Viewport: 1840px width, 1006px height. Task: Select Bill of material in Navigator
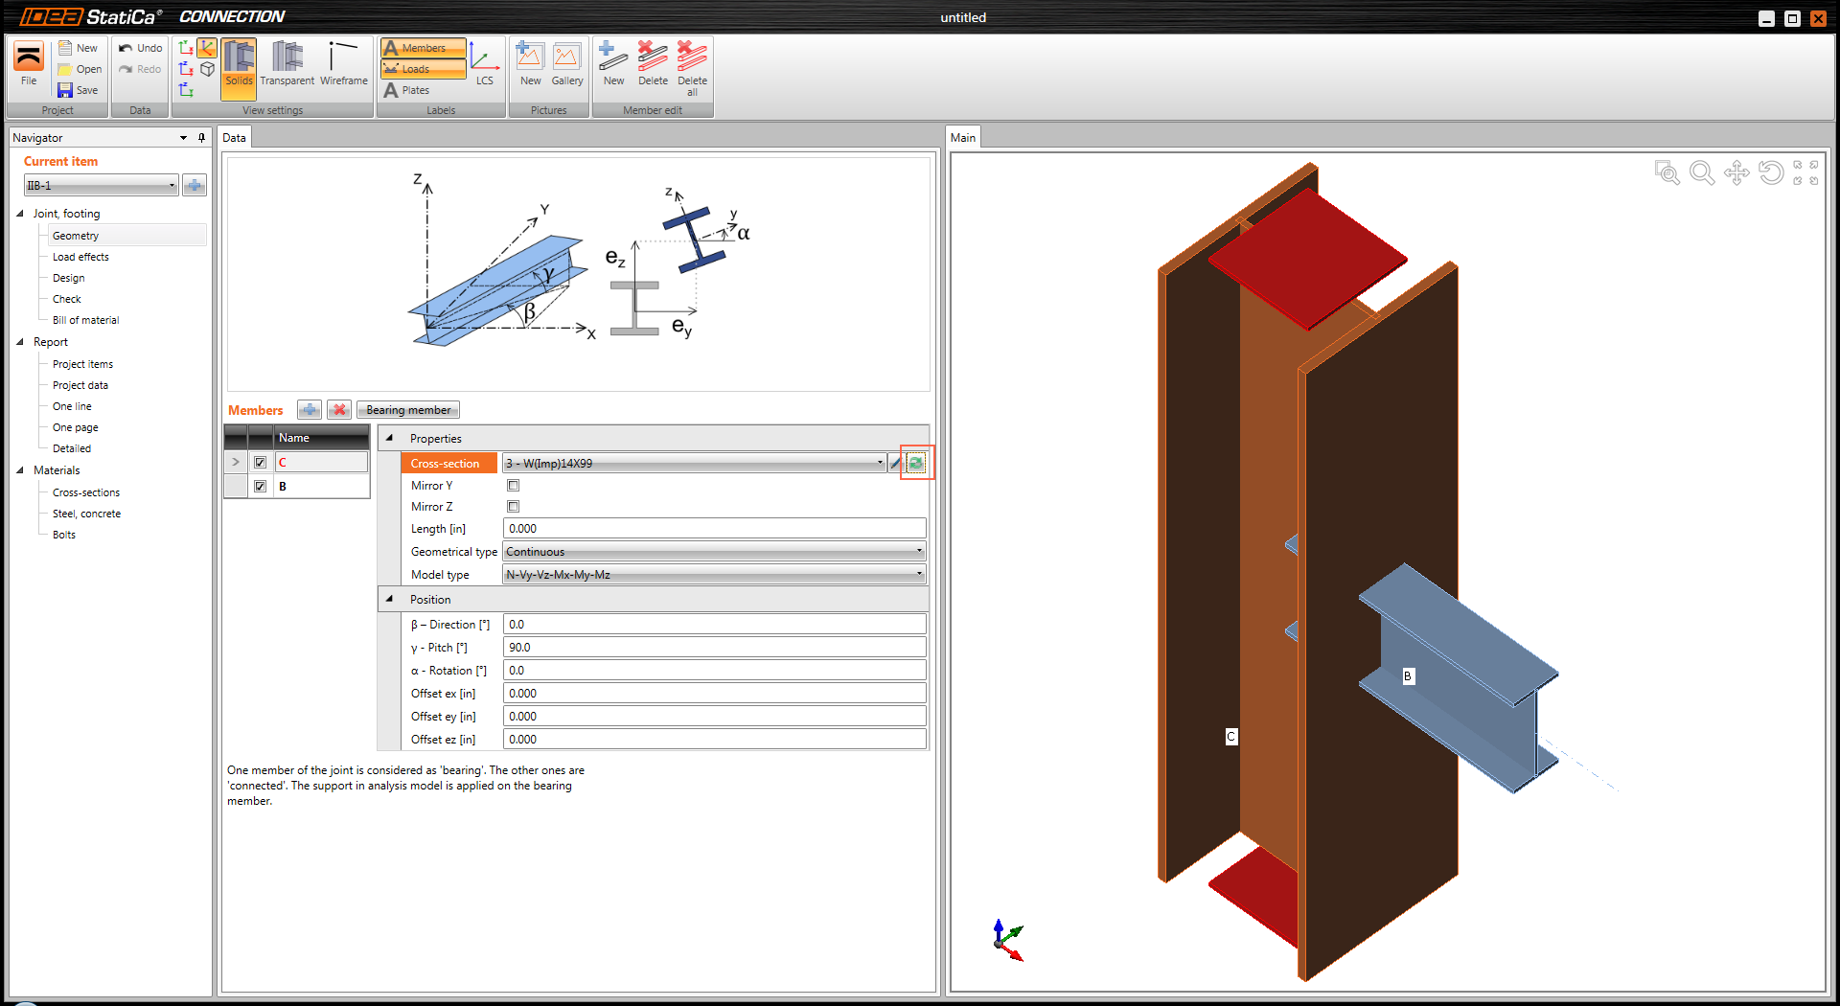pos(85,320)
